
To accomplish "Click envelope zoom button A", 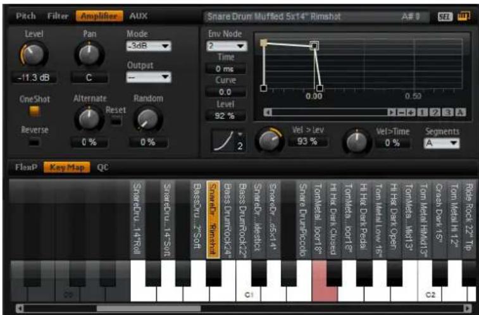I will [460, 113].
